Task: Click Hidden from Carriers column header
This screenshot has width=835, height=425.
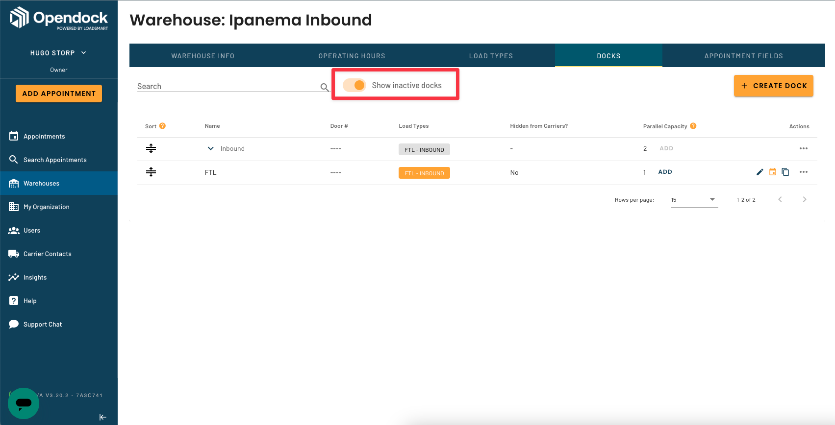Action: point(539,126)
